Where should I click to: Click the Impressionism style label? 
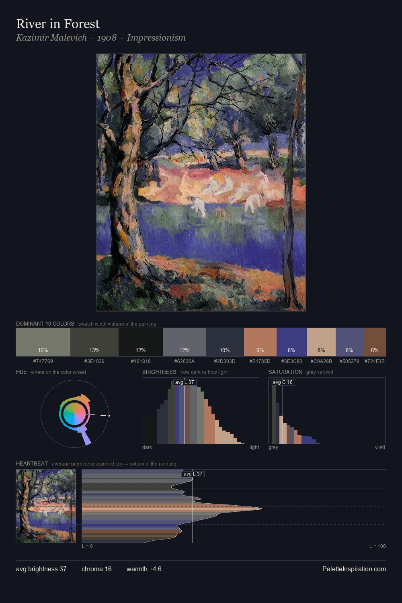point(156,38)
